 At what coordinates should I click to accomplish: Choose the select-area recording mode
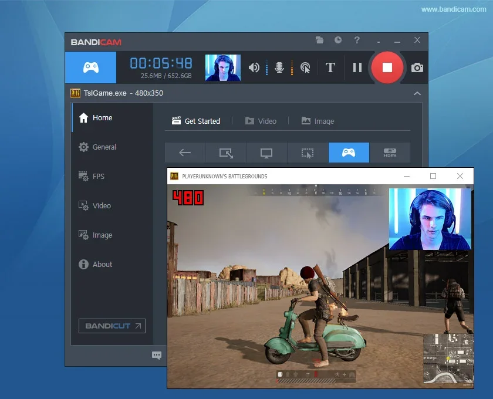pyautogui.click(x=308, y=151)
